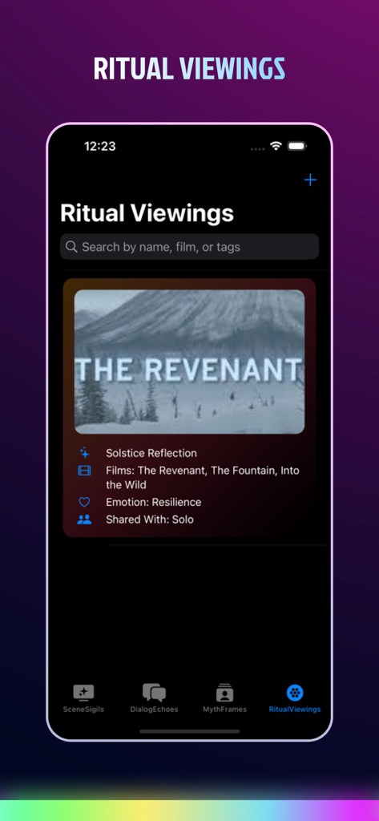
Task: Click the sparkles icon beside Solstice Reflection
Action: pos(84,453)
